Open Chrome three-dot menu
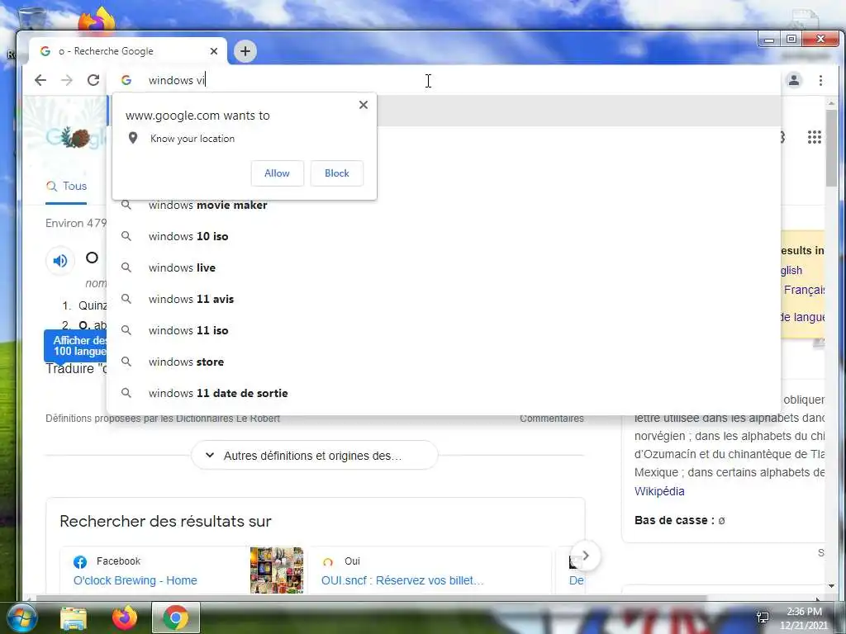Screen dimensions: 846x634 point(820,80)
